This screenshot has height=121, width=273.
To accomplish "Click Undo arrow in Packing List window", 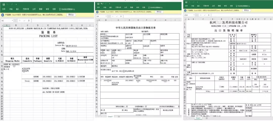I will tap(7, 4).
